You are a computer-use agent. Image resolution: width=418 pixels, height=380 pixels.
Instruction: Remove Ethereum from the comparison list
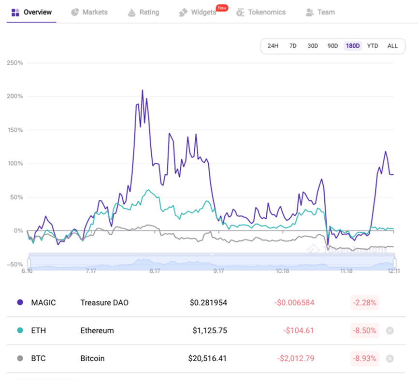coord(390,331)
